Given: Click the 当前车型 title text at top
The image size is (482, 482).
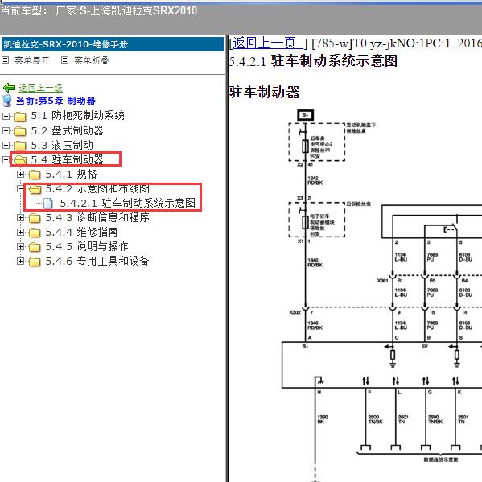Looking at the screenshot, I should pyautogui.click(x=99, y=10).
